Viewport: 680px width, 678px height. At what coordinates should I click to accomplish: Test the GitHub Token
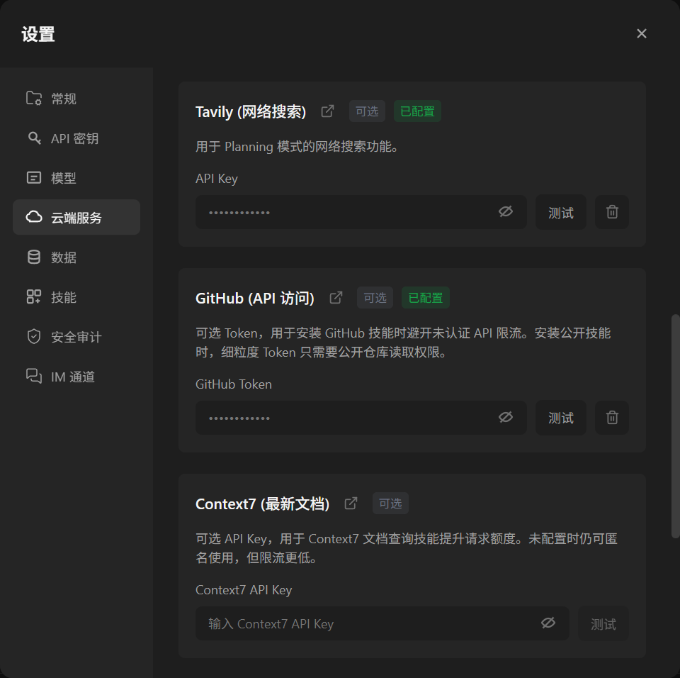coord(561,418)
